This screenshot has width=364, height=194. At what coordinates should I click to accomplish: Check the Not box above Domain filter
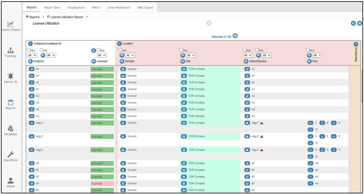[x=121, y=50]
